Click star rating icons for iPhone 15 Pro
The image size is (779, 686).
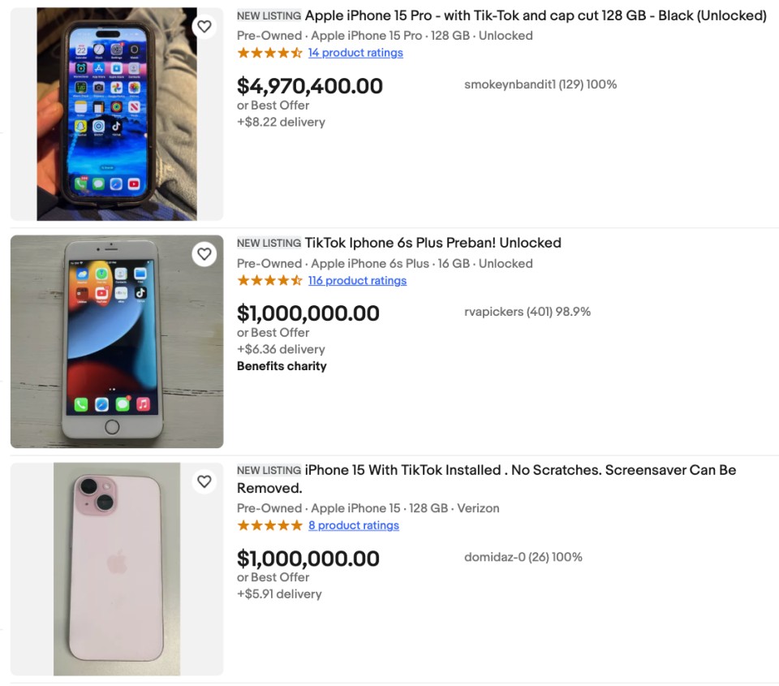point(269,53)
